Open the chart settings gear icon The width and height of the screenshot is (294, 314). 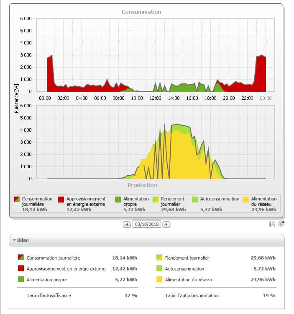click(281, 224)
